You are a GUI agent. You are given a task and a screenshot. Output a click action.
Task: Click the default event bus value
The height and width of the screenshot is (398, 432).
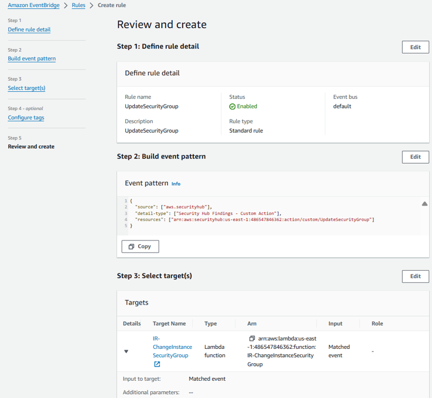click(x=342, y=106)
